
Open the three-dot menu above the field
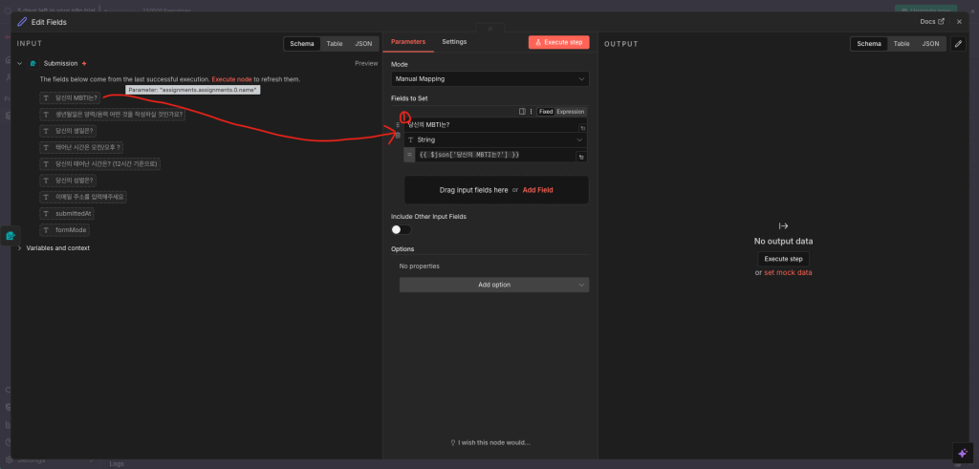pyautogui.click(x=531, y=112)
